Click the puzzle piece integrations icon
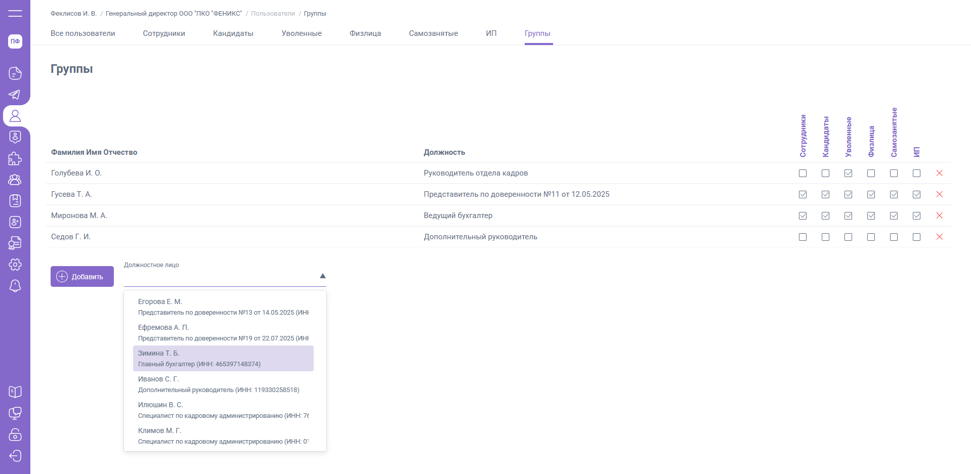This screenshot has width=971, height=474. [15, 158]
